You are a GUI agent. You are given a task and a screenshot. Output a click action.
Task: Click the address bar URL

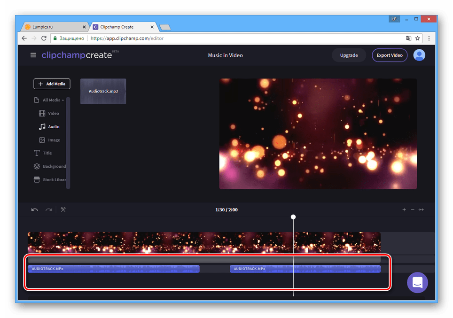(x=127, y=38)
